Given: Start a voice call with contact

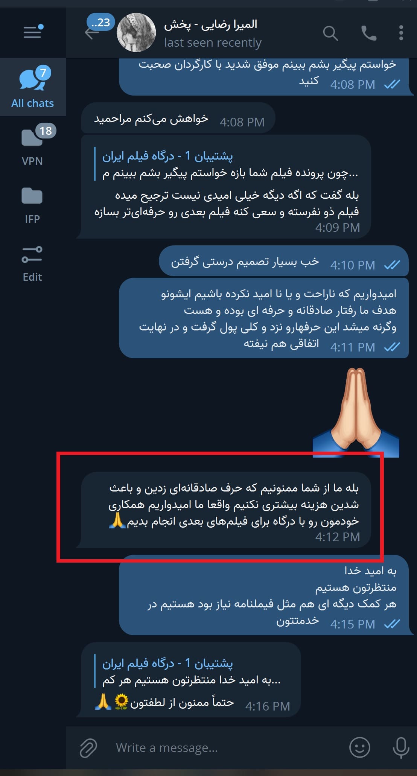Looking at the screenshot, I should (368, 33).
